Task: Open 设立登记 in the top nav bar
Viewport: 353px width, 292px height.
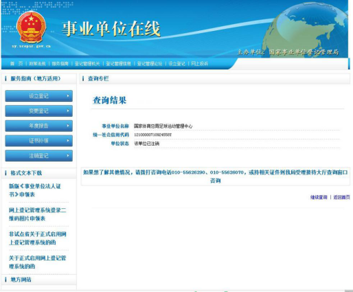Action: pos(176,63)
